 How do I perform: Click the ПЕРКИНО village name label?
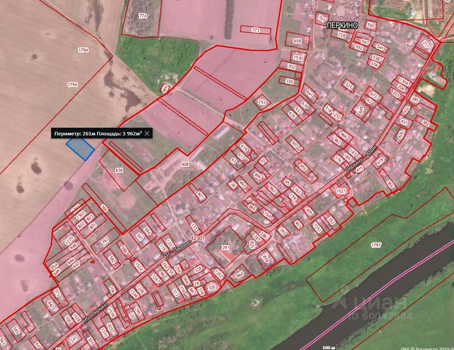pyautogui.click(x=342, y=26)
